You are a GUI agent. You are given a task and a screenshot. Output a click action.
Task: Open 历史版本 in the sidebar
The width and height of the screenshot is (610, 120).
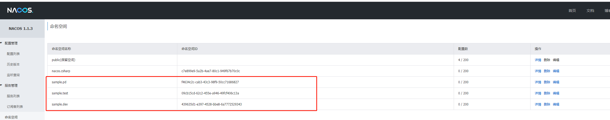point(13,64)
